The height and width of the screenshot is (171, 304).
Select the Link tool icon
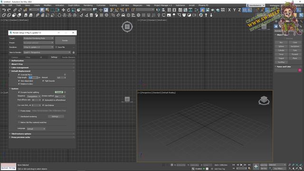pyautogui.click(x=15, y=10)
